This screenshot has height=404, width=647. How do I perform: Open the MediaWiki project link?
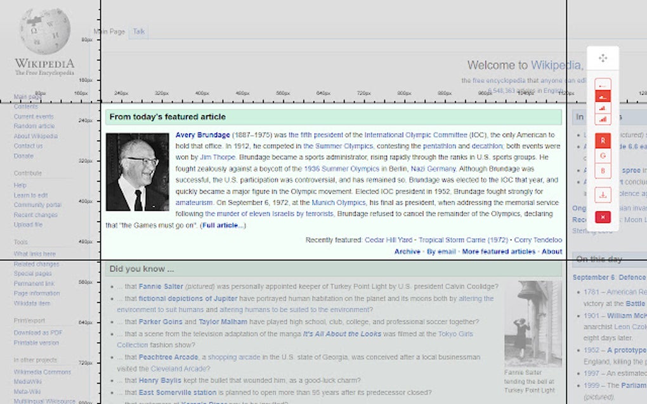(x=28, y=382)
